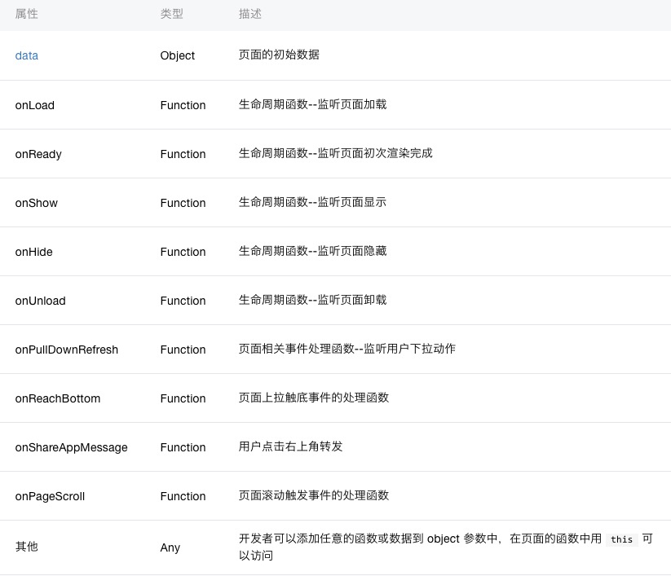Select the onShow property cell
Viewport: 671px width, 576px height.
pyautogui.click(x=37, y=203)
